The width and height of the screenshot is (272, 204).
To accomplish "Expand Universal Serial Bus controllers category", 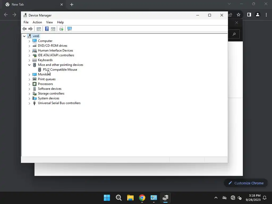I will pyautogui.click(x=29, y=103).
